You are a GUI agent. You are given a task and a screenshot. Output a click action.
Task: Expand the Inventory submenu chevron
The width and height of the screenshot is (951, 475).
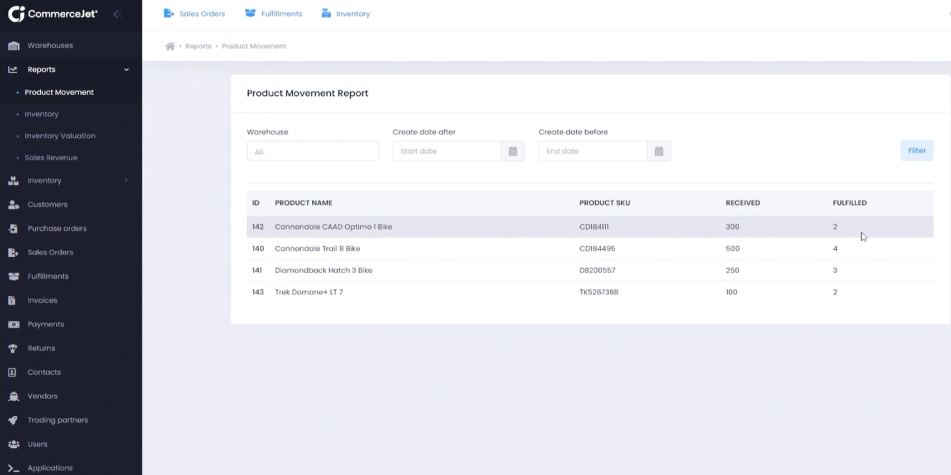(126, 181)
